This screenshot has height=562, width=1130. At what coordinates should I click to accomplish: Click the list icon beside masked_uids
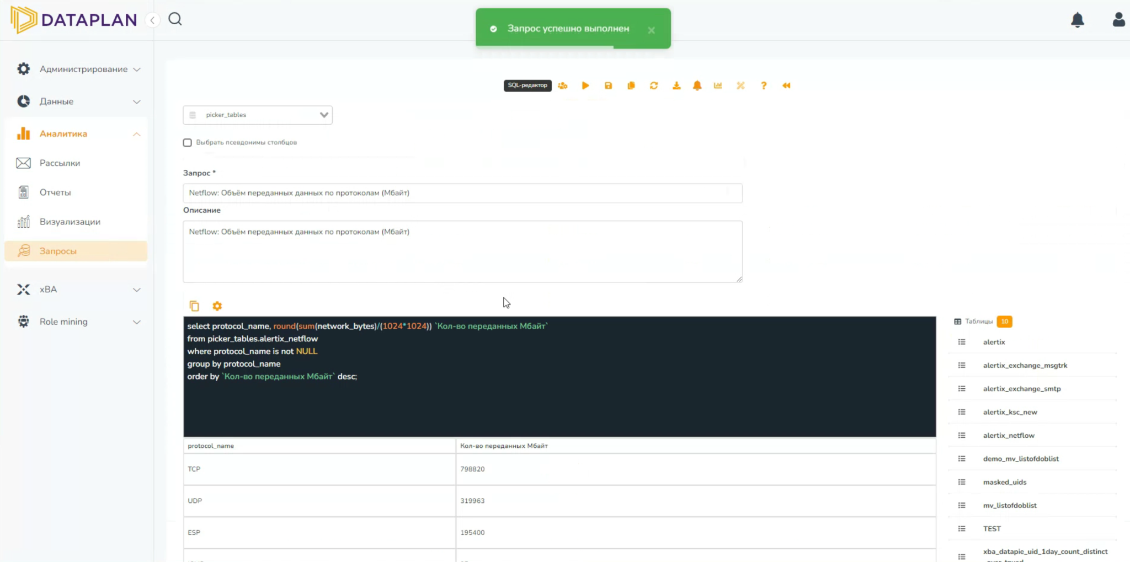click(962, 482)
